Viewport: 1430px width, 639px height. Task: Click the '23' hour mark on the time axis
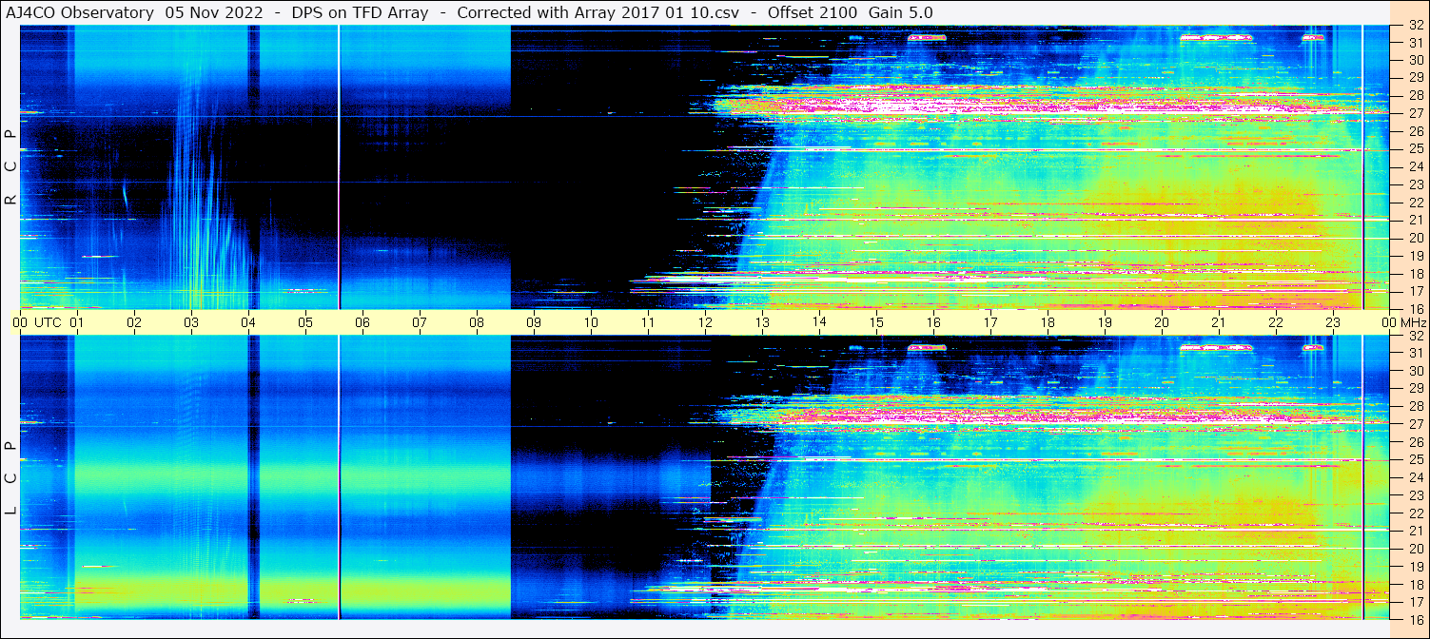[1333, 322]
